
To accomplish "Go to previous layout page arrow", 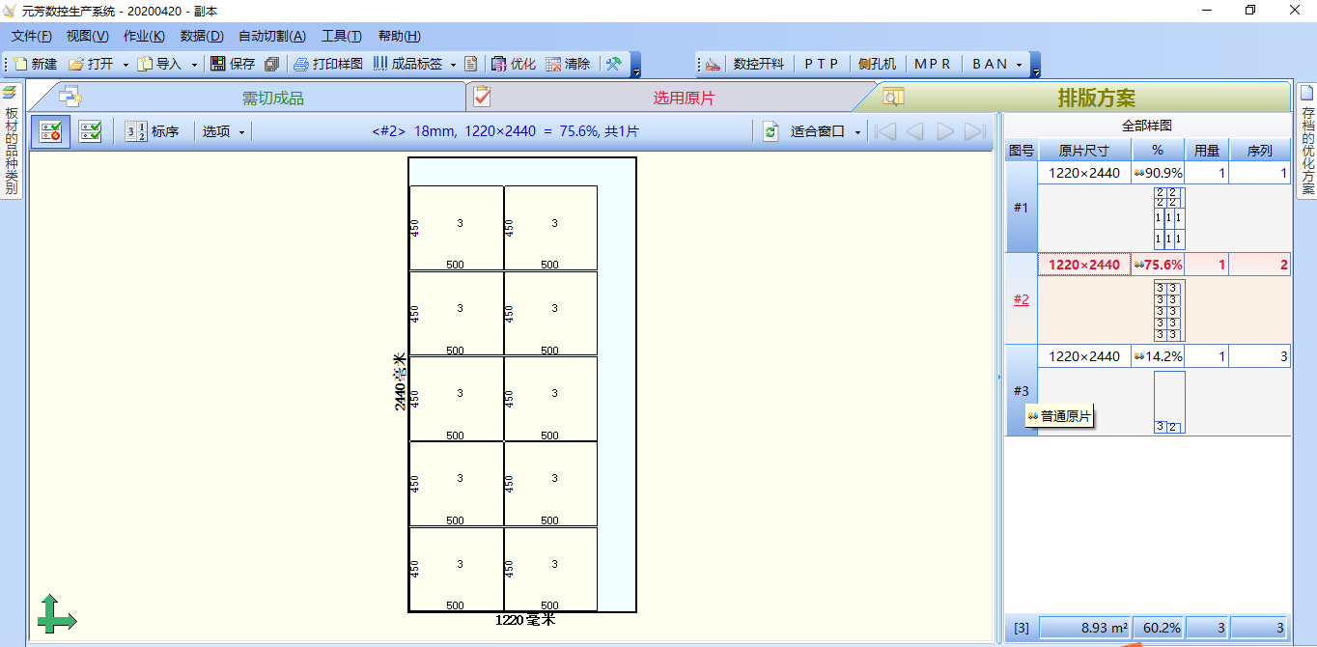I will pos(914,131).
